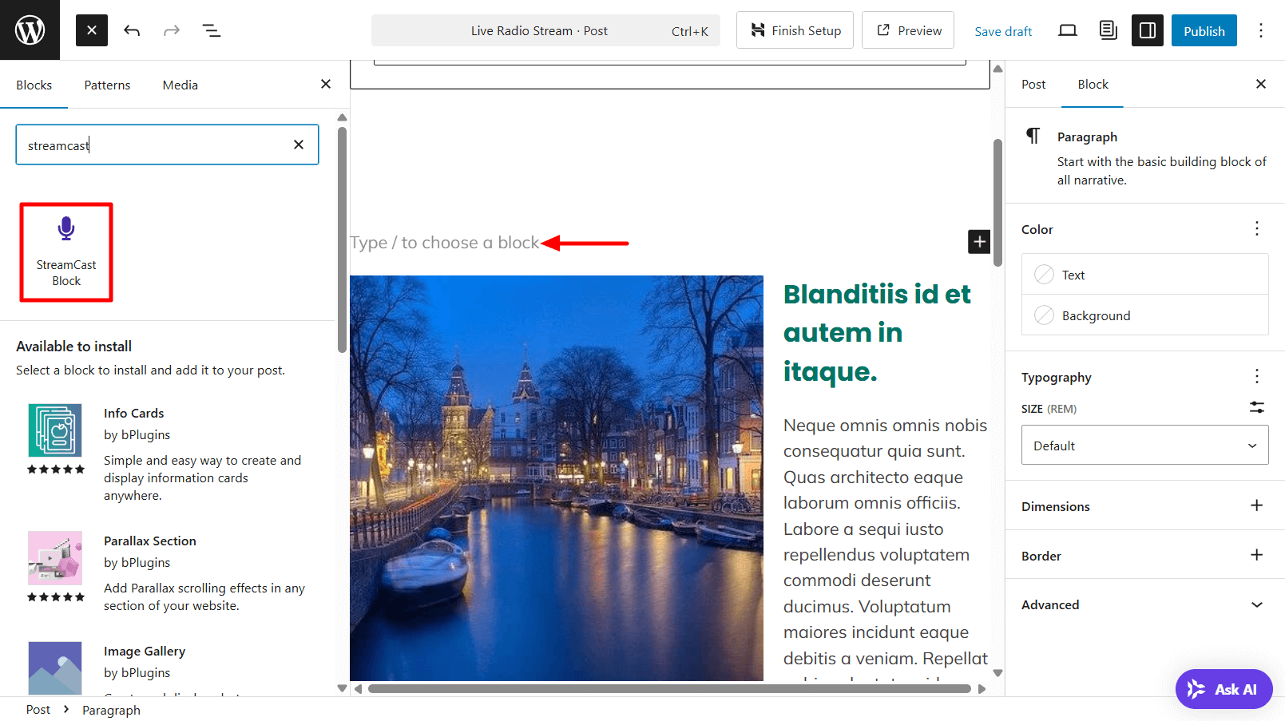Expand the Advanced panel
Image resolution: width=1285 pixels, height=721 pixels.
coord(1145,604)
